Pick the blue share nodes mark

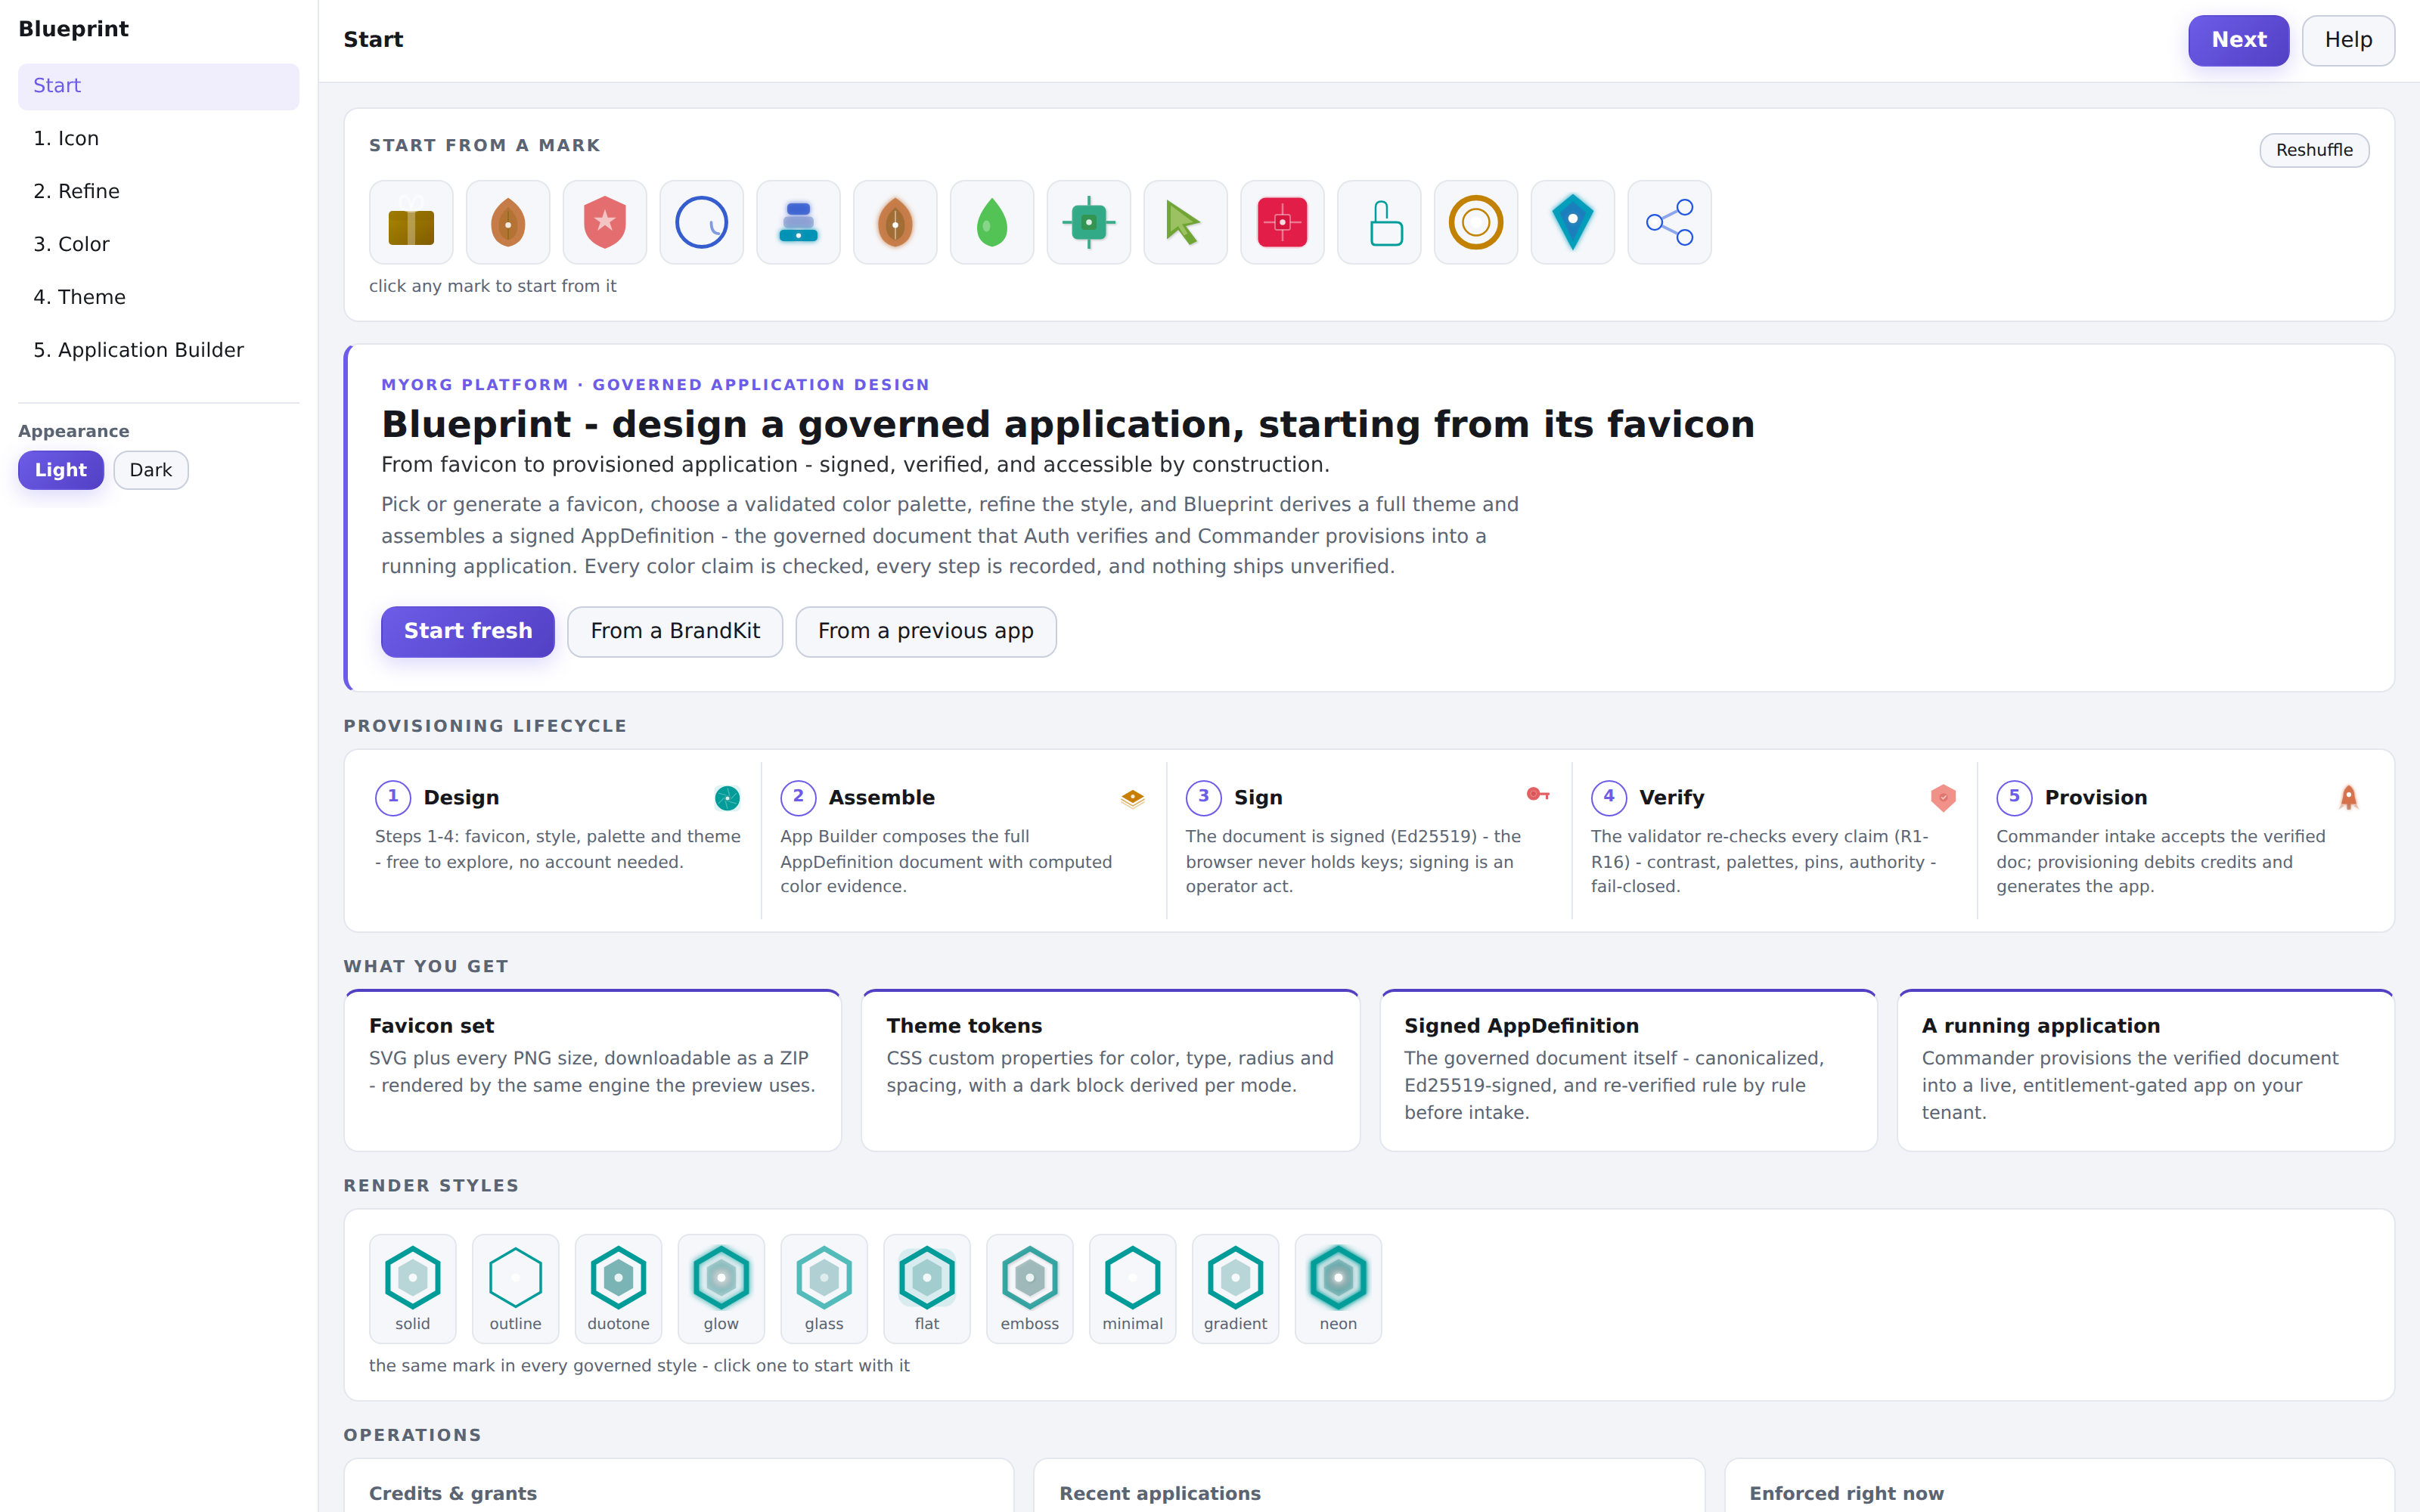click(x=1669, y=222)
